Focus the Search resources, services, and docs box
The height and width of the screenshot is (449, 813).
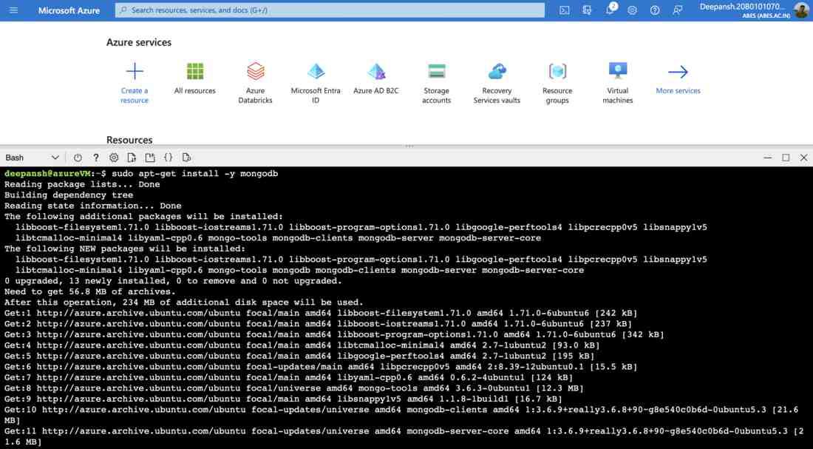click(330, 10)
